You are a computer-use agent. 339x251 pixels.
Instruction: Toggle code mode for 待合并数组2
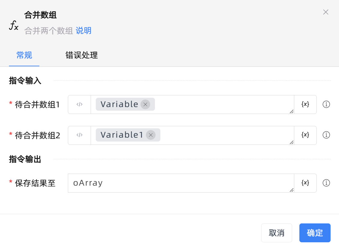(x=79, y=135)
